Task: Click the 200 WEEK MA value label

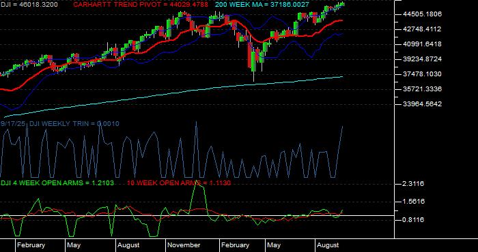Action: (x=262, y=5)
